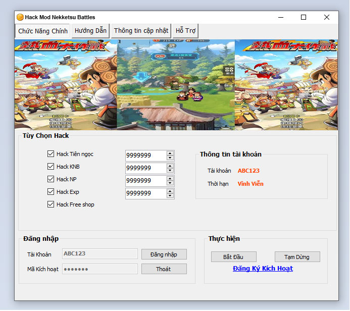The image size is (350, 311).
Task: Decrease the Hack Exp value with down arrow
Action: coord(170,196)
